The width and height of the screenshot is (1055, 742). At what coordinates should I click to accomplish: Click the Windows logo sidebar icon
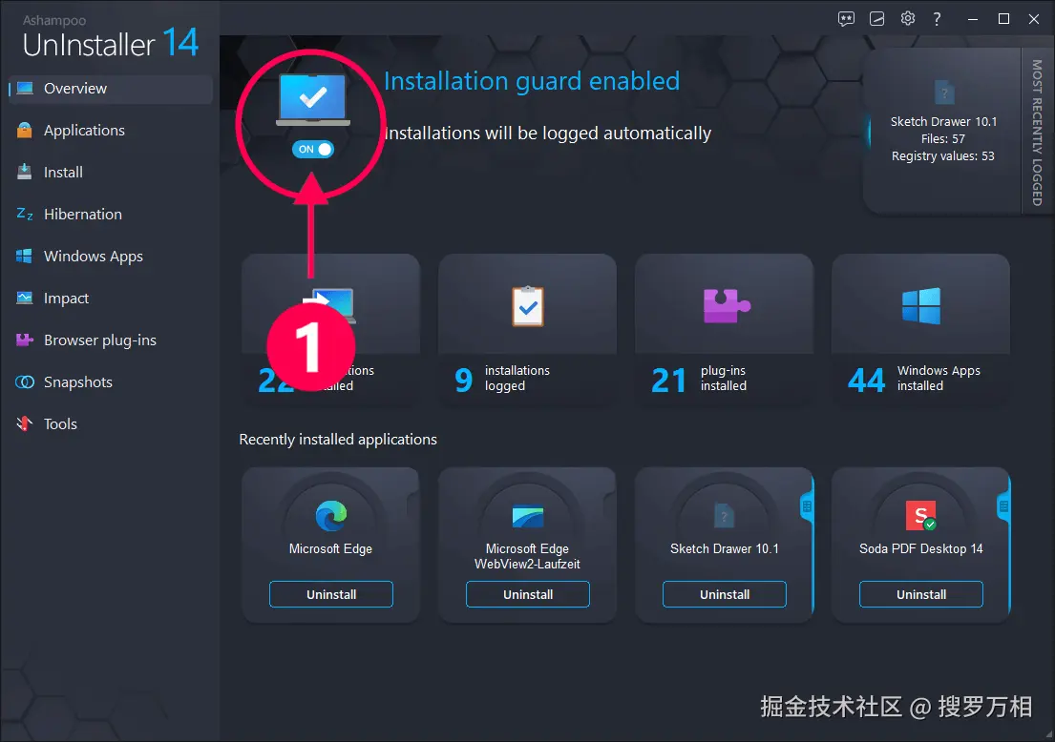click(24, 256)
